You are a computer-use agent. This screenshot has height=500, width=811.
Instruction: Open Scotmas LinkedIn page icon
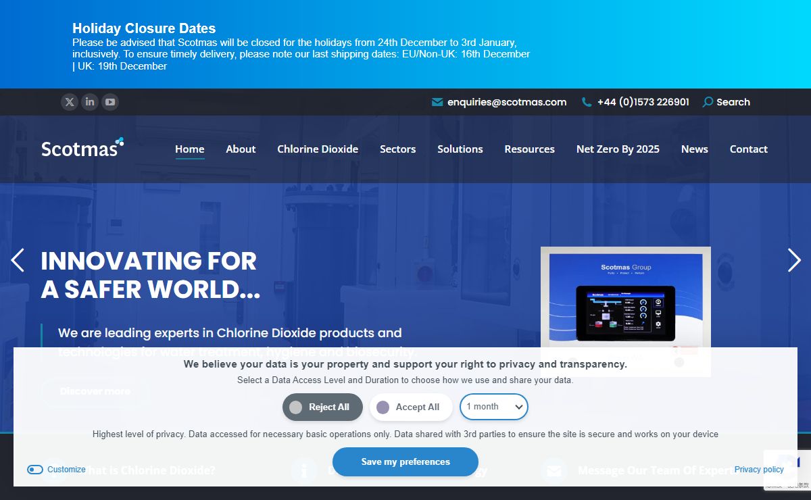90,102
